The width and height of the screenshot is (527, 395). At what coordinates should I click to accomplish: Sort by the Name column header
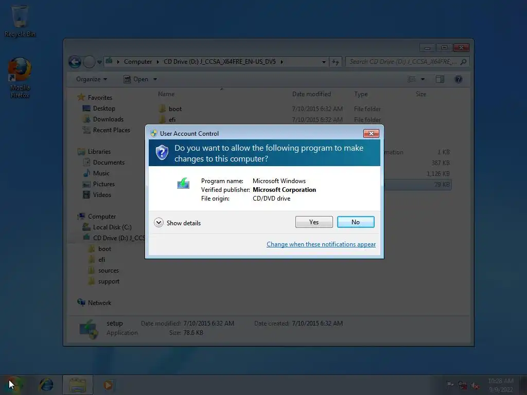click(166, 94)
